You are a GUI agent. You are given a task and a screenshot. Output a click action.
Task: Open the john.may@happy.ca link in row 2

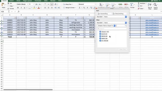152,20
